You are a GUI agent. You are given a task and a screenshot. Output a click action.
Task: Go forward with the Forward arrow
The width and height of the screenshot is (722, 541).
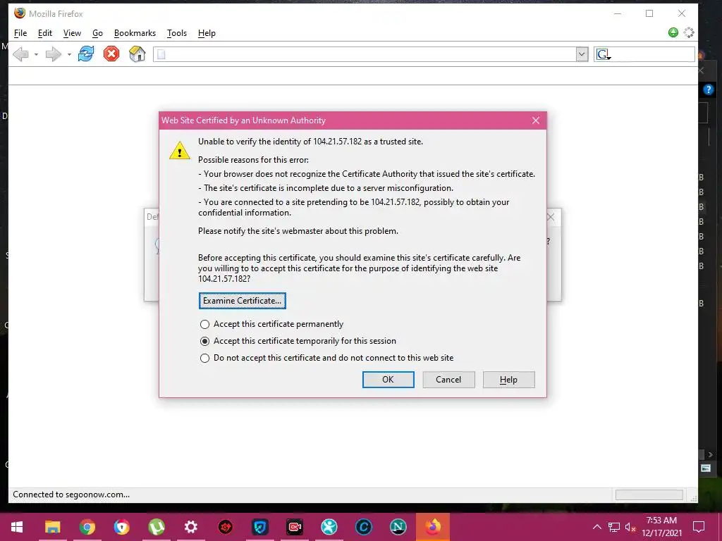coord(54,54)
